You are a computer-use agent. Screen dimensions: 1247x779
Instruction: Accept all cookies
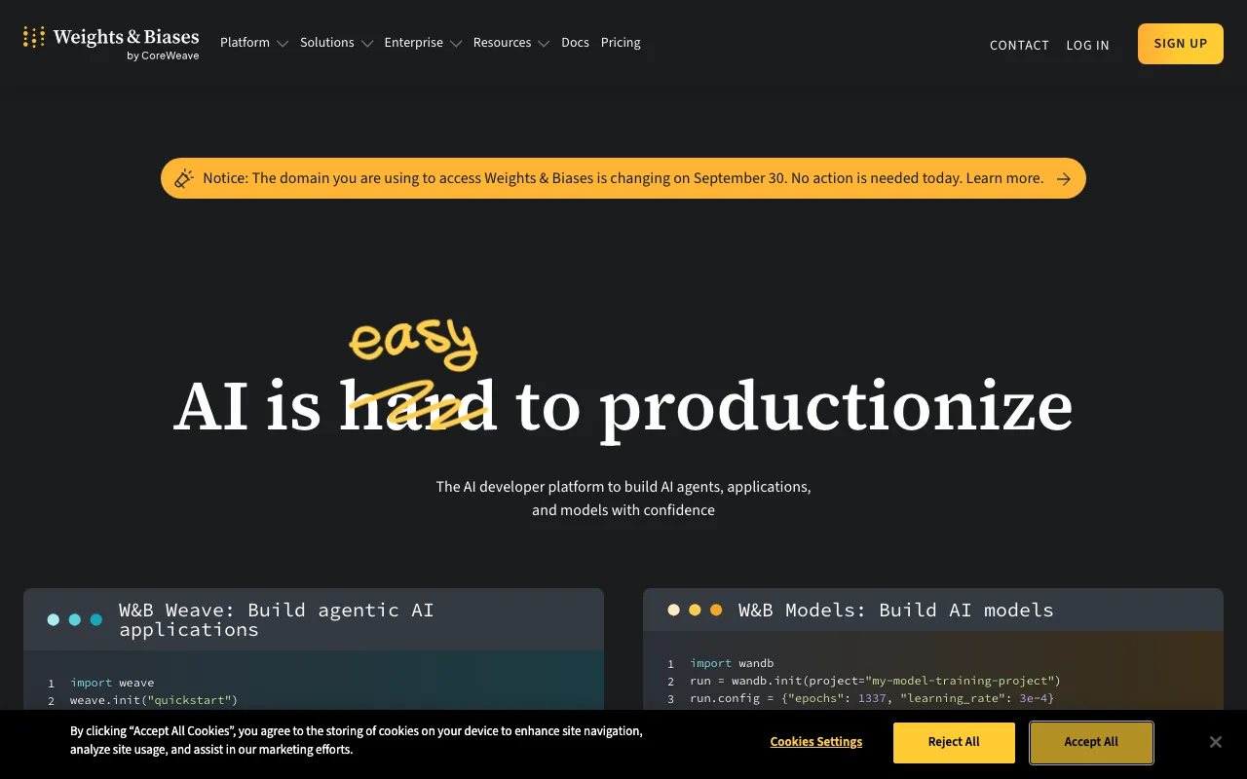[1091, 743]
